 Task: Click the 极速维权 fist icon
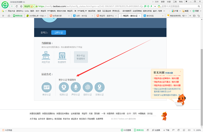tap(62, 56)
